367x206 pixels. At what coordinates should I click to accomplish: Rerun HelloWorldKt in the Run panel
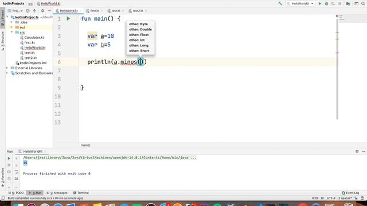(x=9, y=159)
